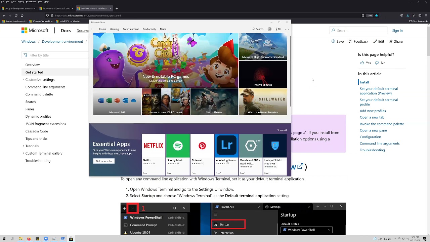Screen dimensions: 430x242
Task: Click the tracking protection shield icon
Action: pyautogui.click(x=47, y=15)
